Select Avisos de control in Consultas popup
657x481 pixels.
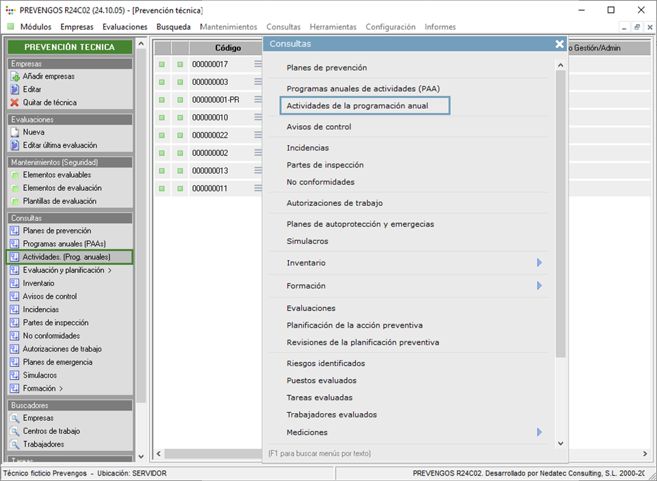(x=319, y=127)
